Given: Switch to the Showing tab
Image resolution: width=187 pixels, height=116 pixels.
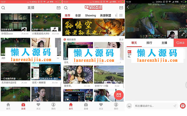Looking at the screenshot, I should coord(90,15).
